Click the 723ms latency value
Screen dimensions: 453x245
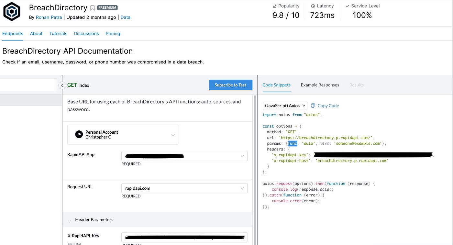click(322, 15)
